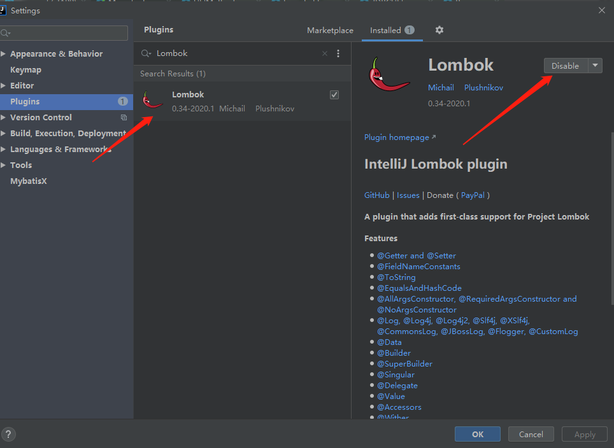Open @Getter and @Setter feature link

pyautogui.click(x=417, y=255)
